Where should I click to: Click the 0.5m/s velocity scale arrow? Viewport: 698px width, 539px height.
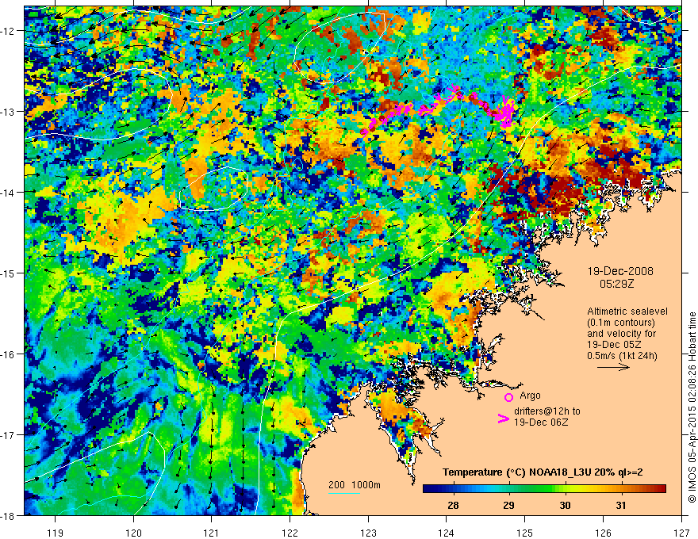coord(613,367)
